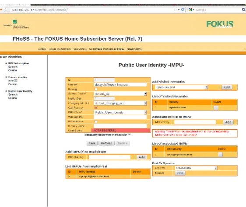Image resolution: width=246 pixels, height=207 pixels.
Task: Click the Mandatory fields note text
Action: point(108,135)
